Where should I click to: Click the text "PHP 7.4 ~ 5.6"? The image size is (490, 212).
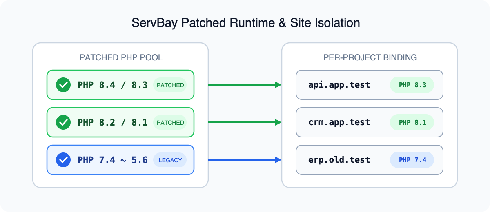click(x=113, y=160)
